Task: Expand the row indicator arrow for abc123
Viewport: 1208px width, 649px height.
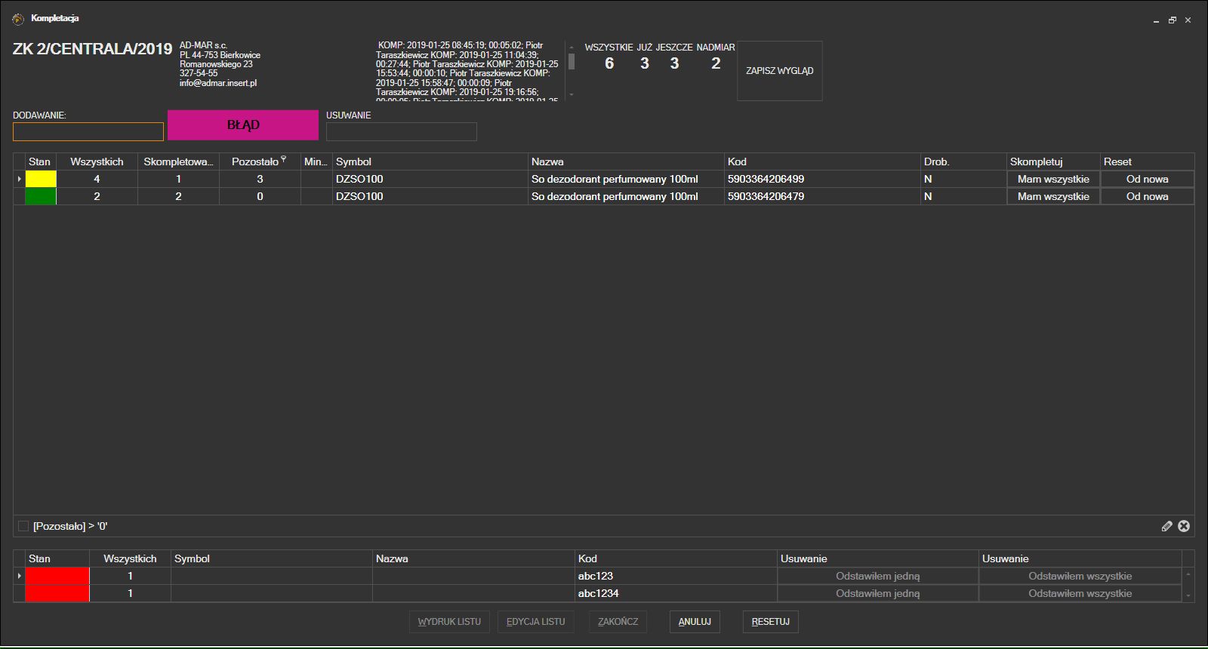Action: click(x=19, y=576)
